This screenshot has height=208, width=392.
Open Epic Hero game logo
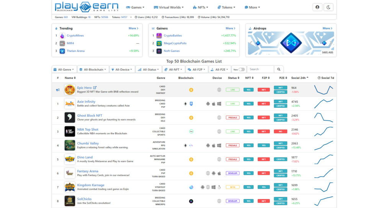click(x=70, y=89)
